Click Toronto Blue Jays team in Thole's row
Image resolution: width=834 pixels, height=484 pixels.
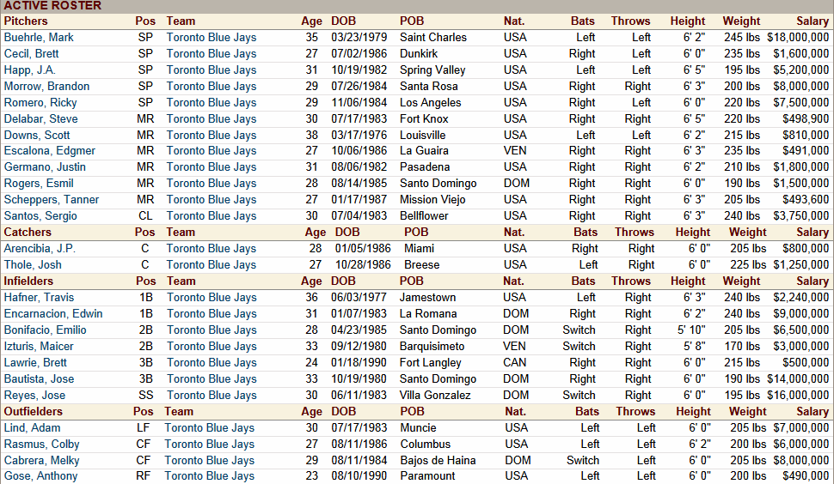coord(211,264)
